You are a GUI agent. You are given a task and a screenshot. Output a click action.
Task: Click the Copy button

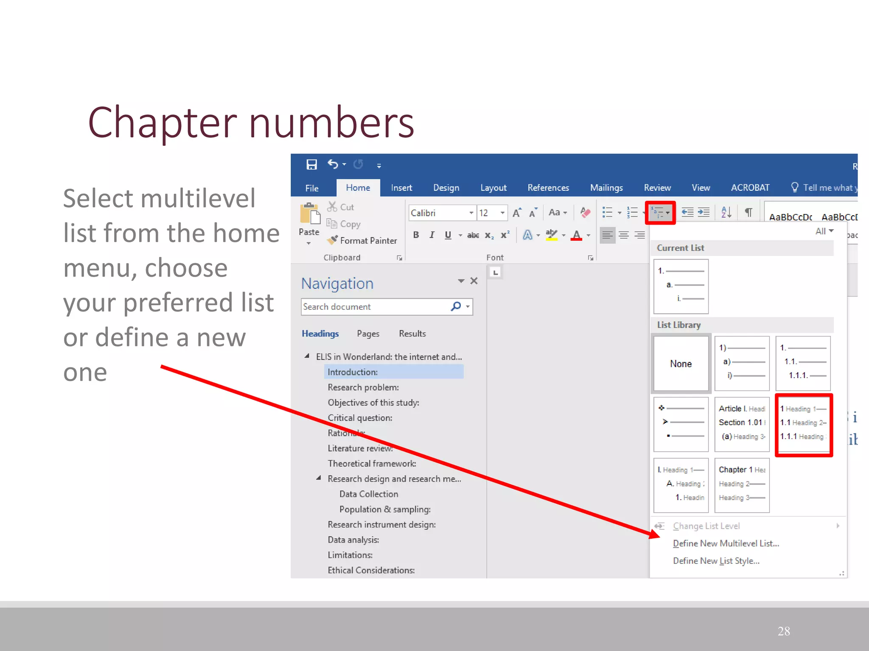[x=343, y=224]
